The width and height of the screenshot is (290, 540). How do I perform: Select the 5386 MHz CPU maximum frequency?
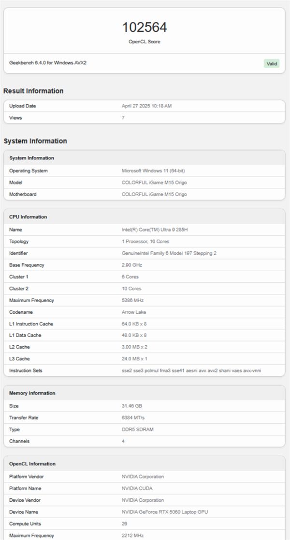click(x=133, y=300)
